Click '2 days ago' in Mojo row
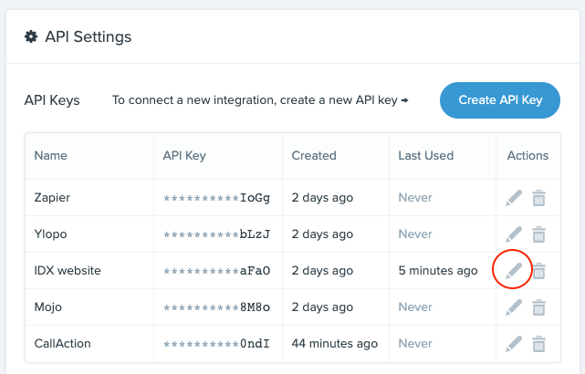The height and width of the screenshot is (374, 585). 322,307
